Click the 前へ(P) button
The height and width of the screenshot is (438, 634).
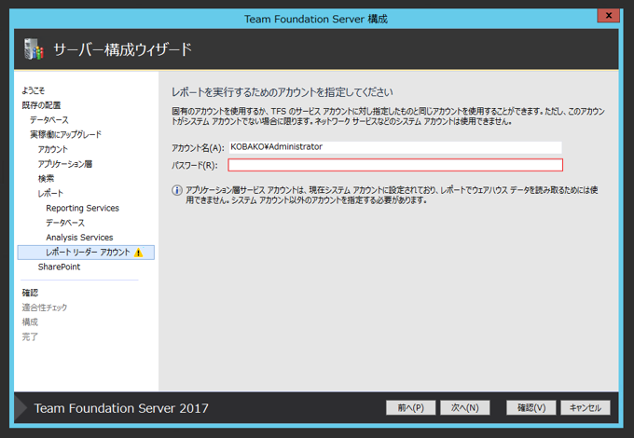410,407
